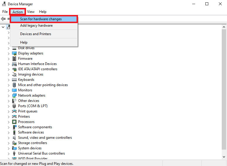Click the Back arrow toolbar icon
Image resolution: width=227 pixels, height=166 pixels.
[x=3, y=19]
